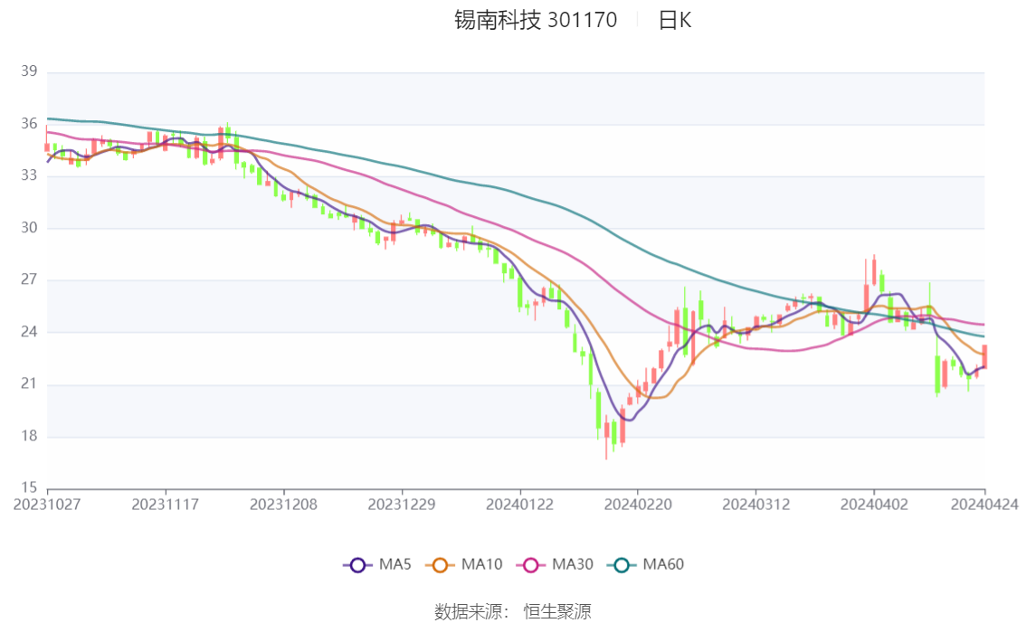Click the 21 price axis label
This screenshot has height=623, width=1026.
point(29,383)
